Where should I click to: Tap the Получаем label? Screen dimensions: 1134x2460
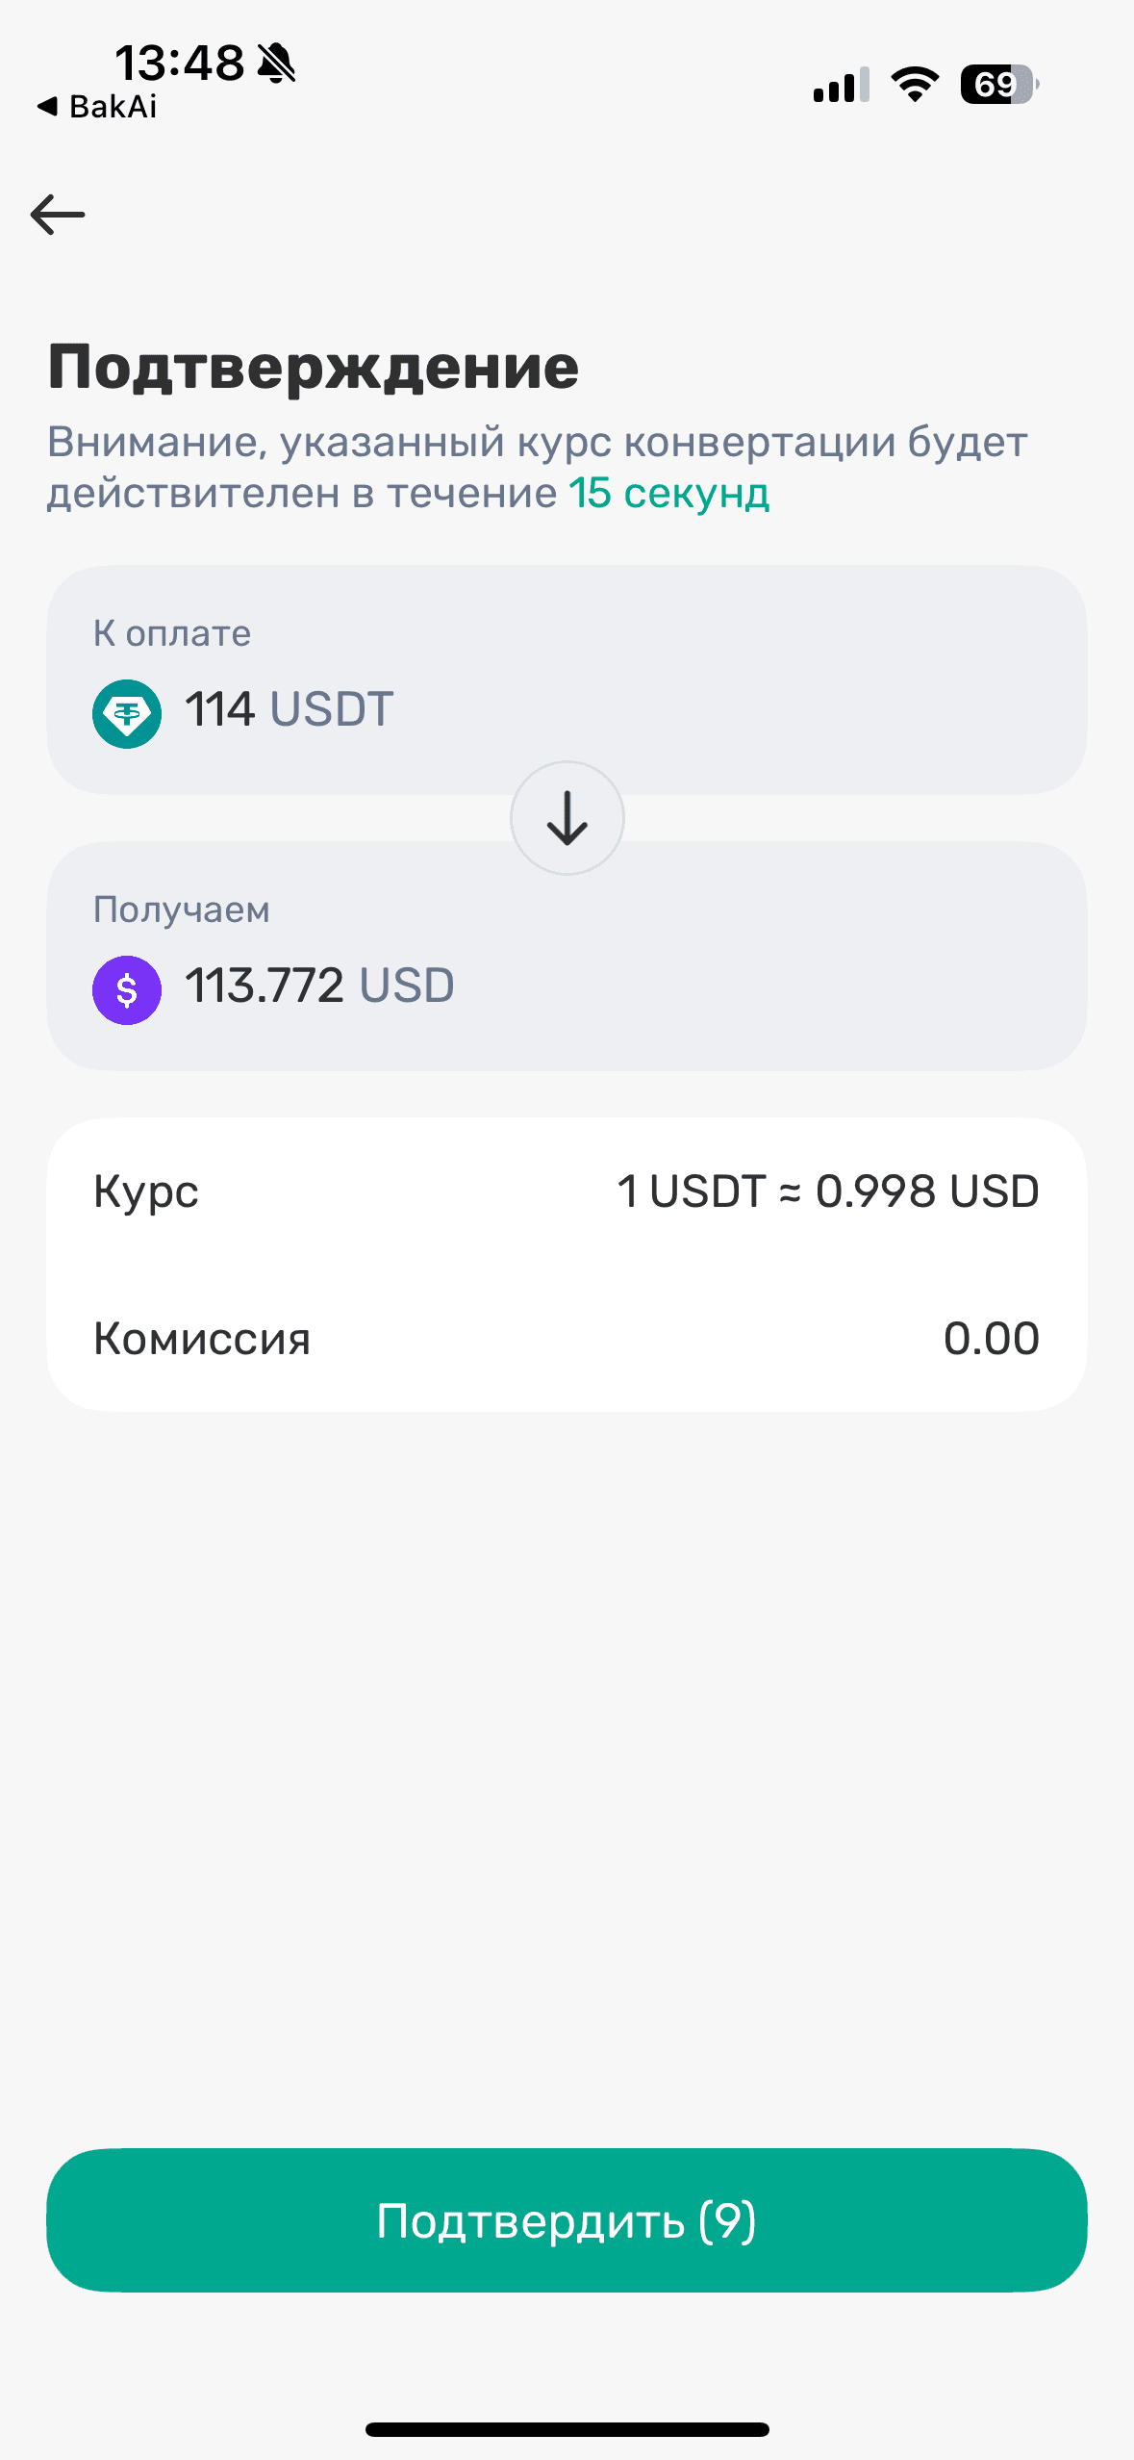(x=182, y=910)
